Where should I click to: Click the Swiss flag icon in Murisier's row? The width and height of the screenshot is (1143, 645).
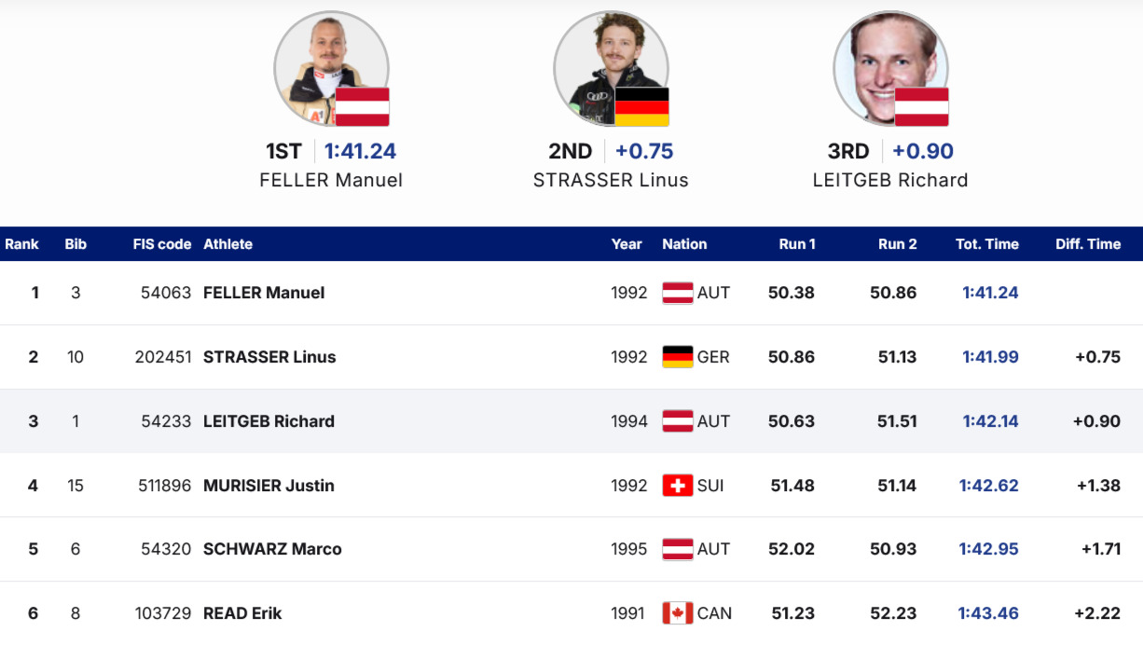(678, 486)
